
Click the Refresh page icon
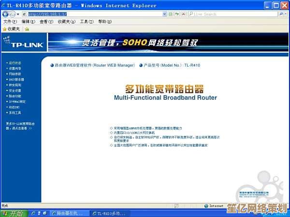177,14
